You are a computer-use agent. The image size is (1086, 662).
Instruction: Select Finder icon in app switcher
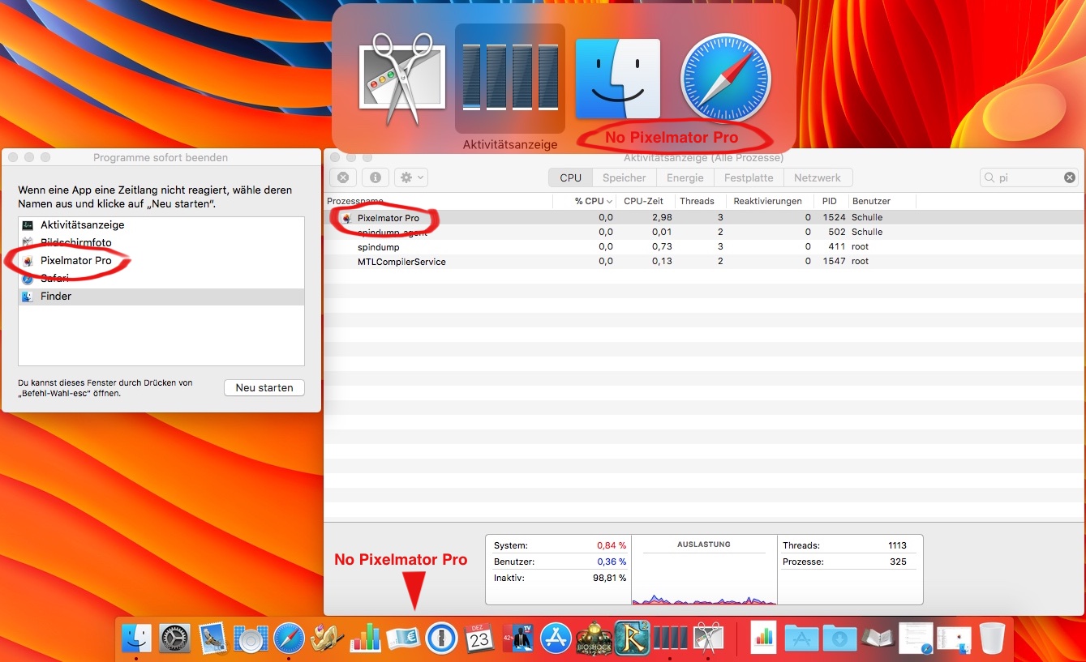[x=618, y=79]
